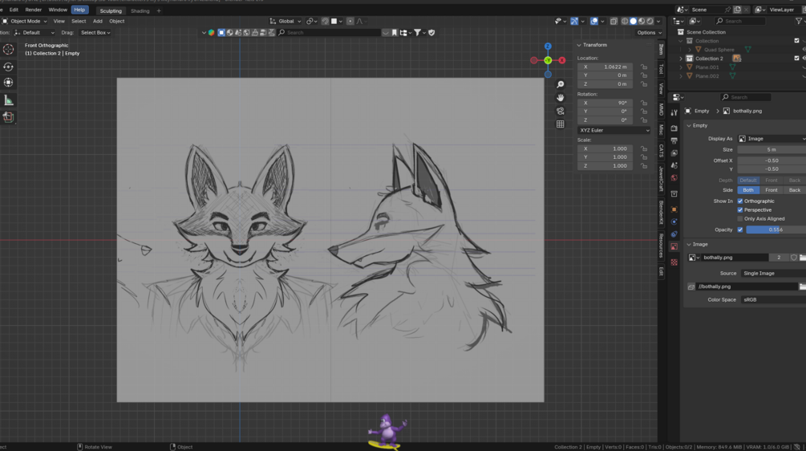Set Side to Both

tap(748, 190)
